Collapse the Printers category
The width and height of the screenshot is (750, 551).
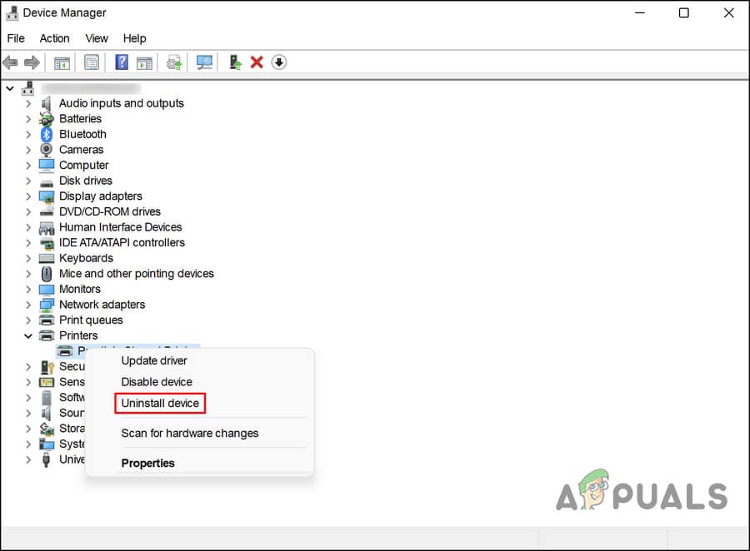[x=28, y=335]
